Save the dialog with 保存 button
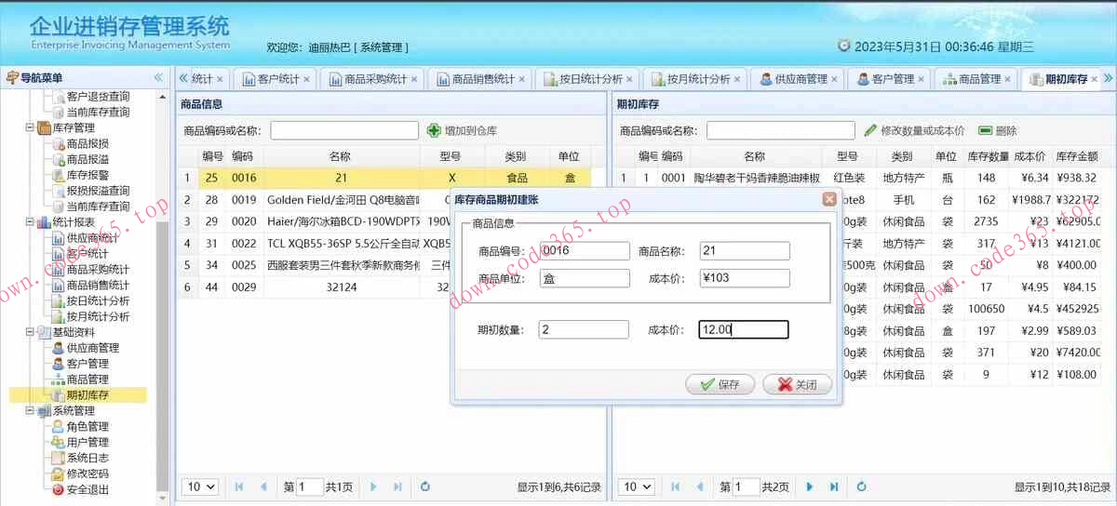This screenshot has height=506, width=1117. (x=720, y=384)
